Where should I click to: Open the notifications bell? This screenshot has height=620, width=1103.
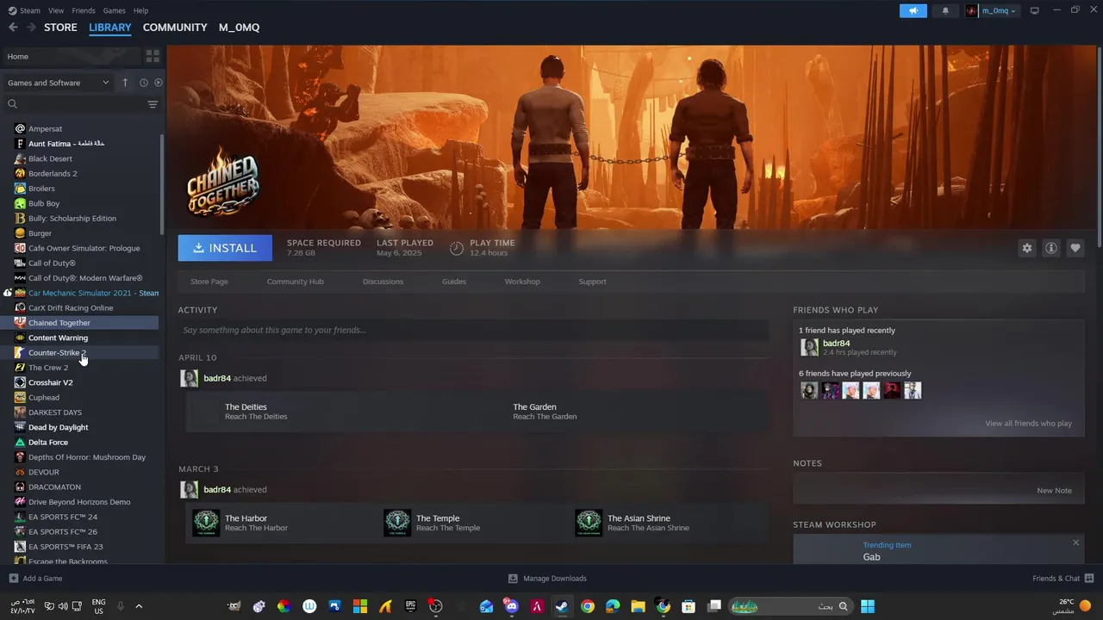(945, 10)
